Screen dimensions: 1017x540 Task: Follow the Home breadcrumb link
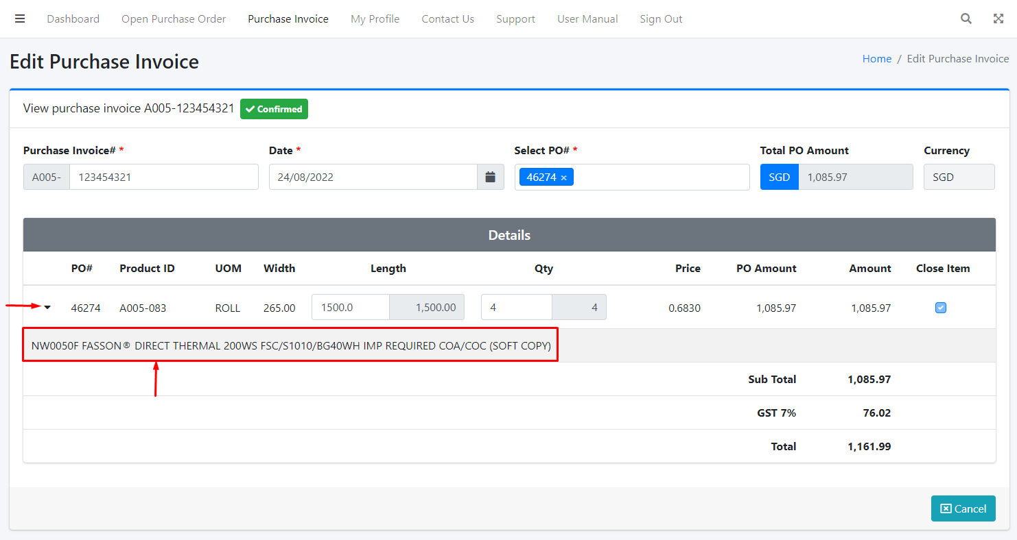pos(876,59)
